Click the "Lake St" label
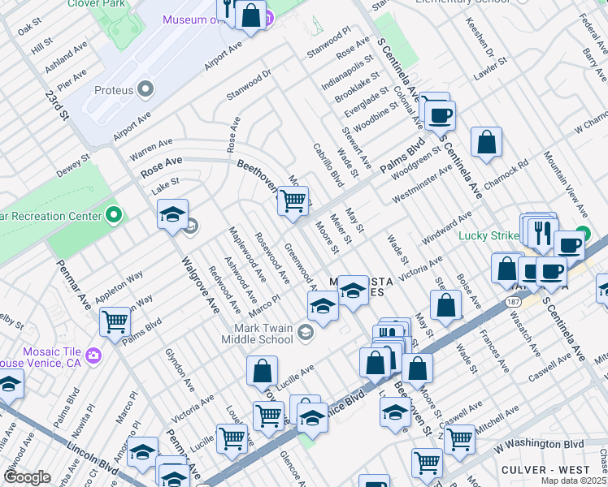Image resolution: width=608 pixels, height=487 pixels. 166,186
